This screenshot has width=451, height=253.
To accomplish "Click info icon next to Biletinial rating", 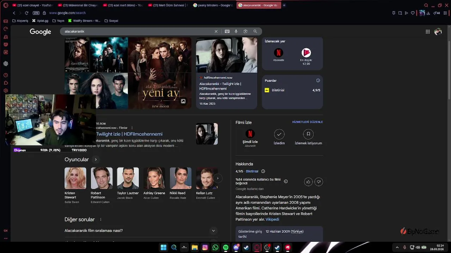I will click(263, 171).
